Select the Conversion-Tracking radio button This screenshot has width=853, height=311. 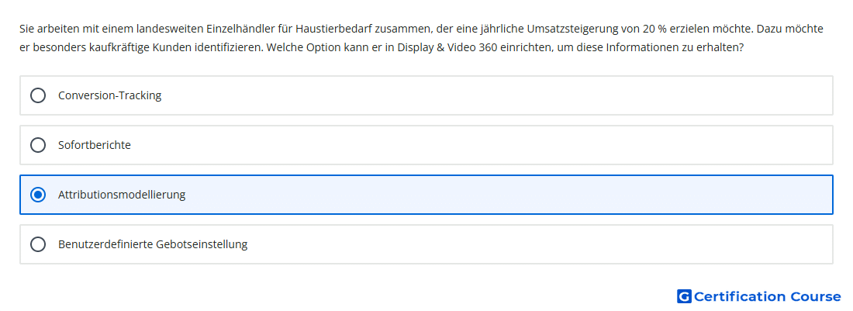coord(38,95)
